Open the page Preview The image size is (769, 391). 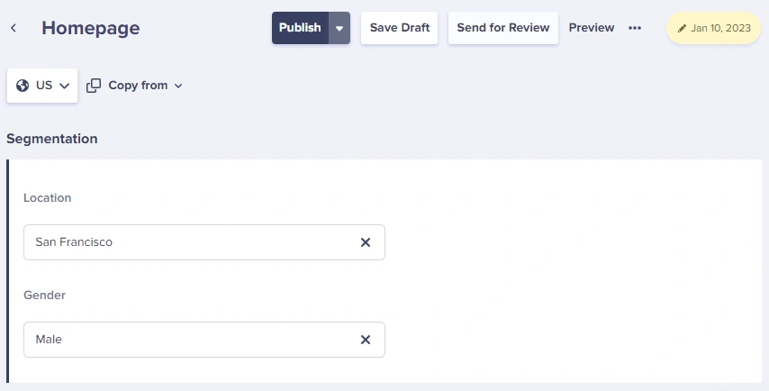pos(592,28)
